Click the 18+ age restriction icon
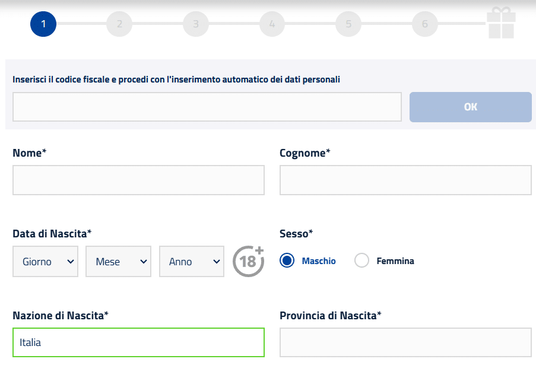The width and height of the screenshot is (536, 378). pyautogui.click(x=248, y=261)
